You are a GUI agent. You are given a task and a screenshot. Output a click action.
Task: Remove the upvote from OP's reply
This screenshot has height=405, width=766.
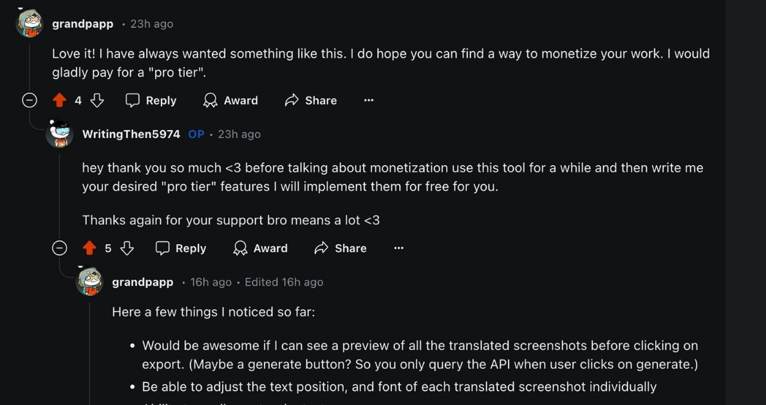click(90, 248)
